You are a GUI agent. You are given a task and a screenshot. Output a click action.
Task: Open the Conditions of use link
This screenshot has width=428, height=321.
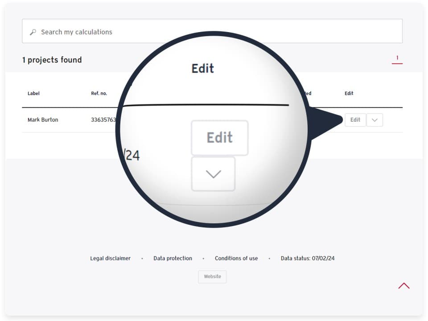pos(236,258)
